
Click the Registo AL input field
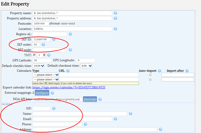pos(50,34)
